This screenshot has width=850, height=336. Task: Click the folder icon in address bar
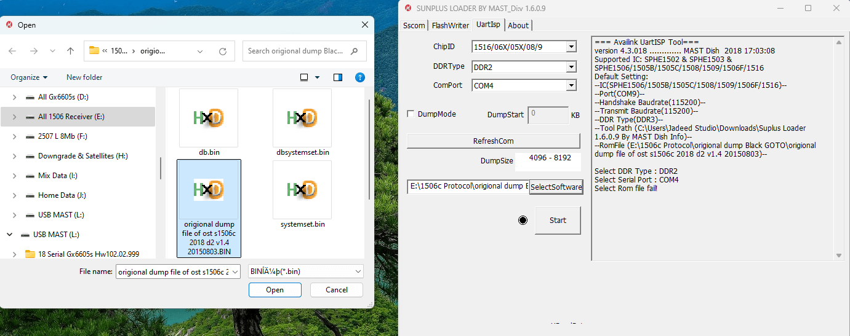tap(94, 51)
